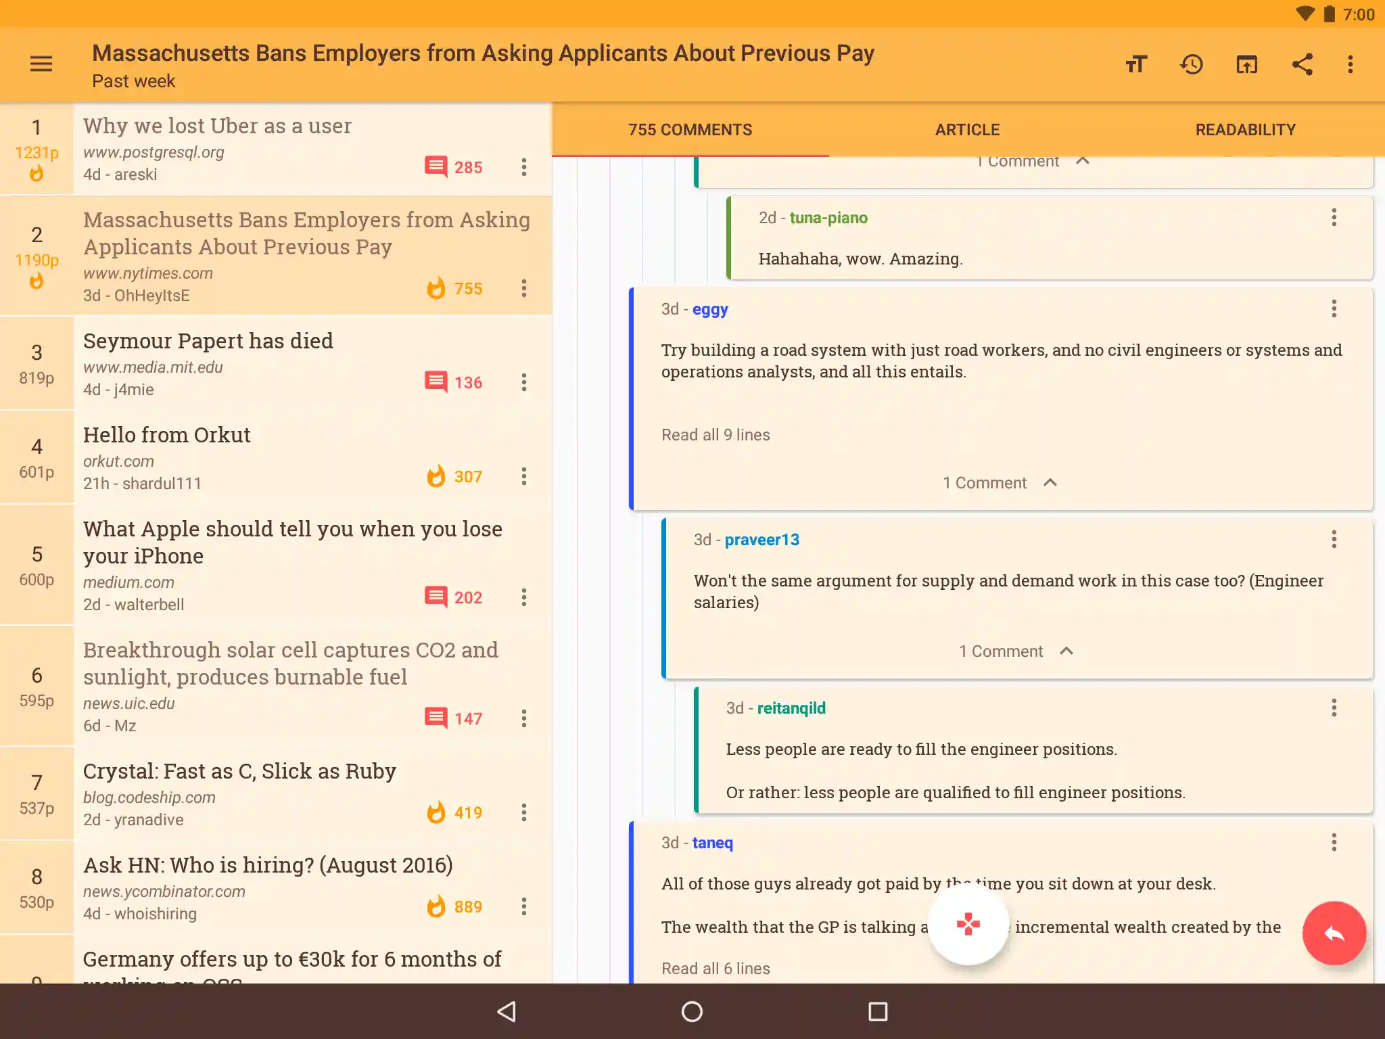Open 285 comments for Uber story
Image resolution: width=1385 pixels, height=1039 pixels.
click(454, 167)
